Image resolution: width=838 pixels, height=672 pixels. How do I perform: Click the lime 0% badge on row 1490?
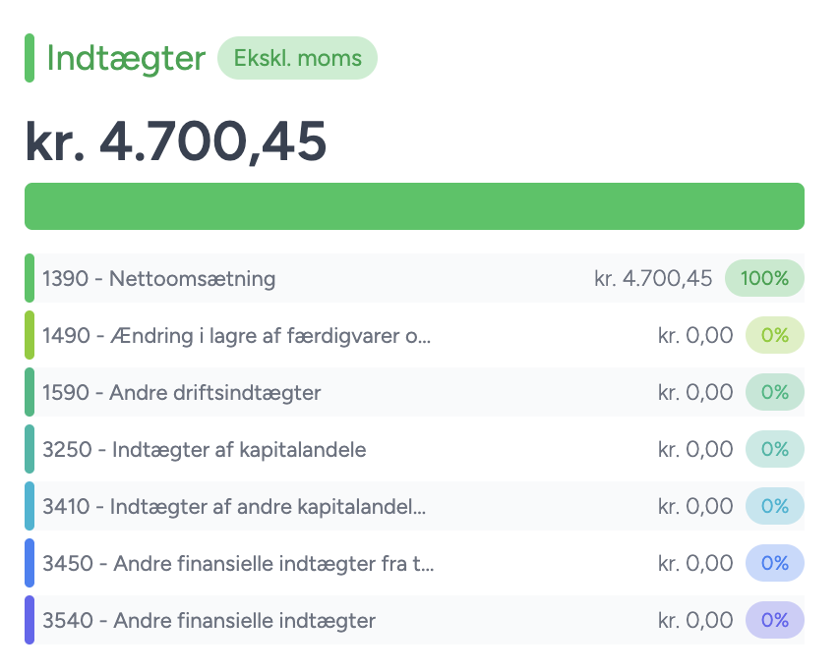coord(775,336)
